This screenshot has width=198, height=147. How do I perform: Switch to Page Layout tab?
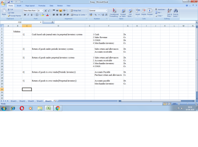point(30,6)
